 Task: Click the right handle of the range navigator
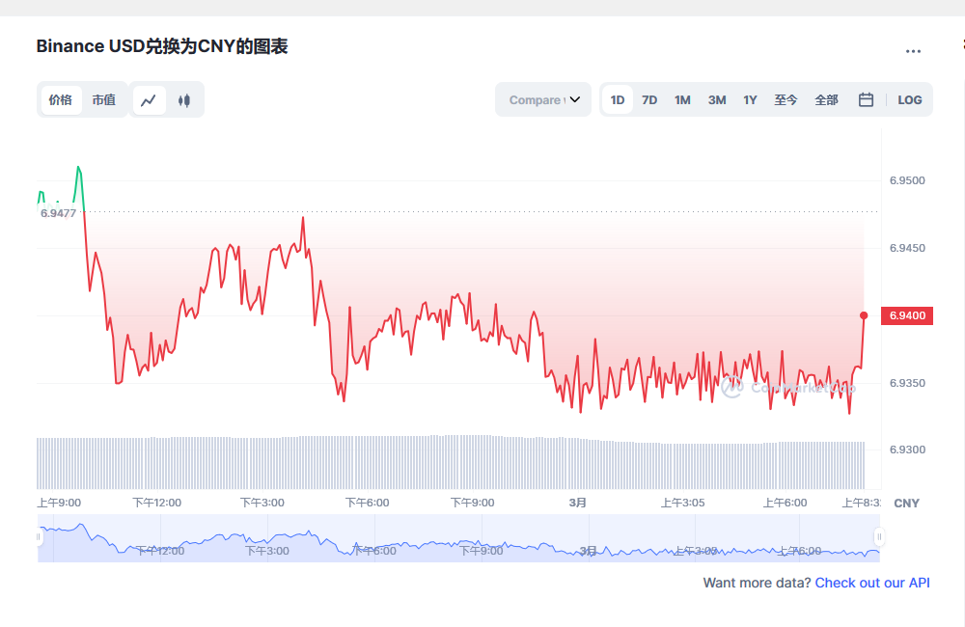pyautogui.click(x=879, y=537)
